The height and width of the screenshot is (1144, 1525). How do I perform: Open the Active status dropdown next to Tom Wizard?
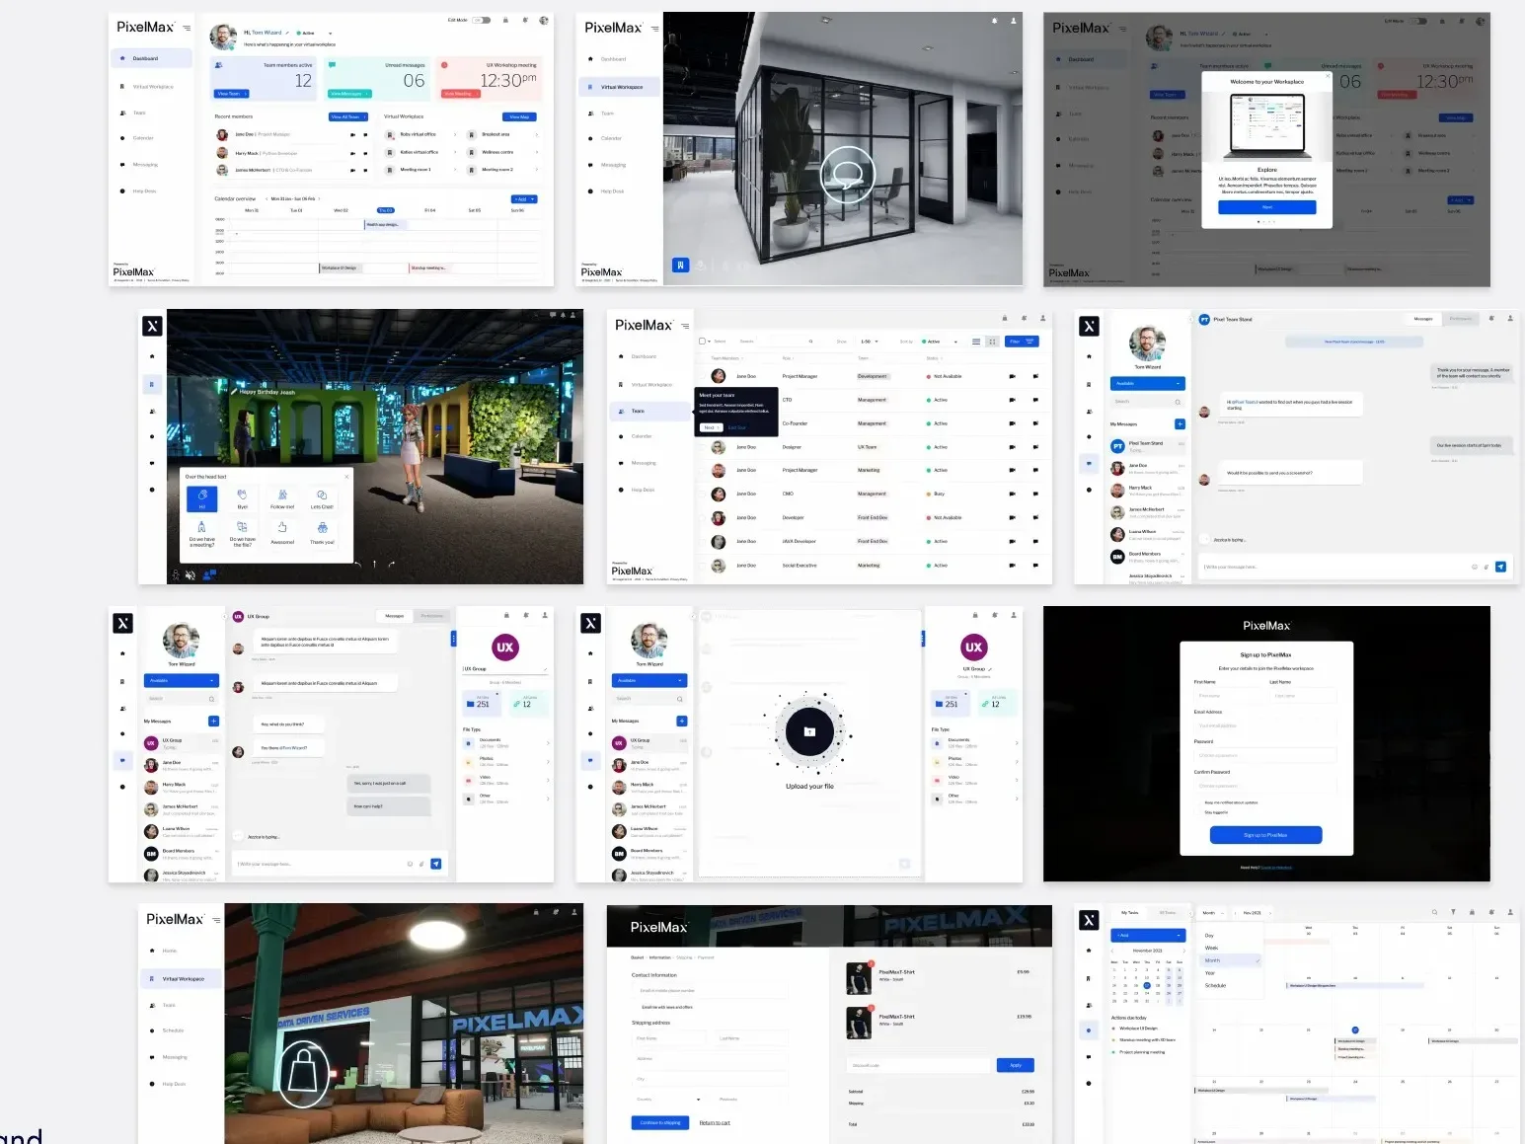pyautogui.click(x=316, y=33)
